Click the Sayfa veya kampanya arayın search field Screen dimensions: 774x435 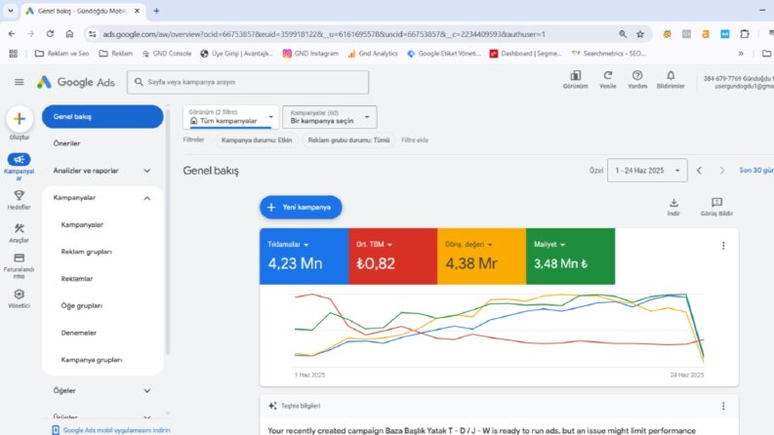[248, 82]
